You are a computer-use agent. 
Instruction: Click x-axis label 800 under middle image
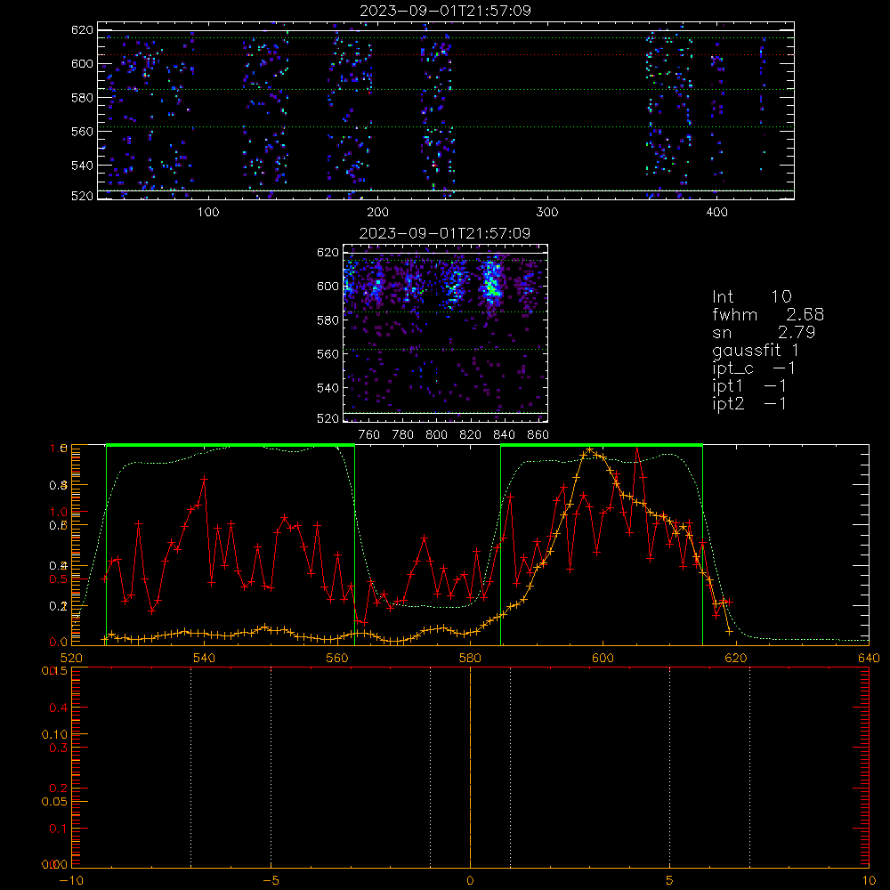(436, 435)
